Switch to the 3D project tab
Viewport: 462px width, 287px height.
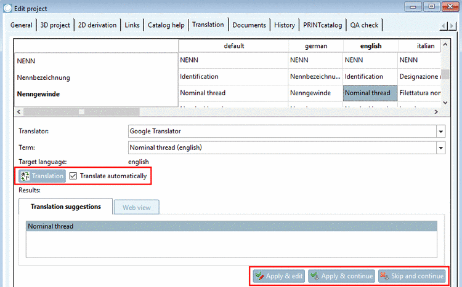pyautogui.click(x=55, y=25)
